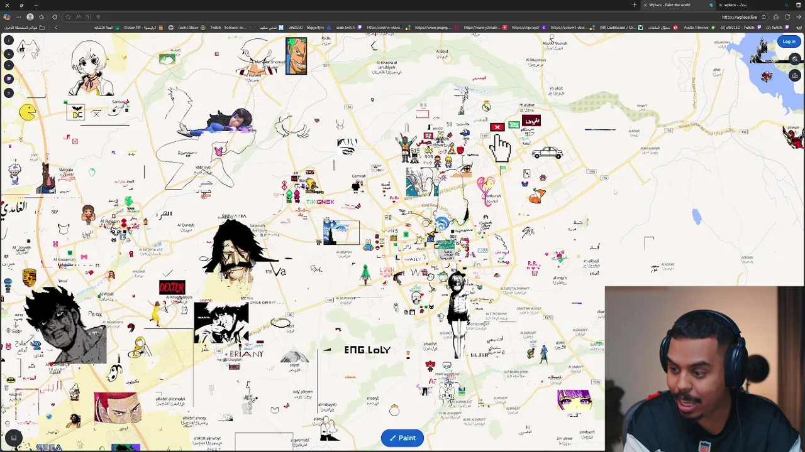This screenshot has height=452, width=805.
Task: Zoom out with the minus map button
Action: 9,65
